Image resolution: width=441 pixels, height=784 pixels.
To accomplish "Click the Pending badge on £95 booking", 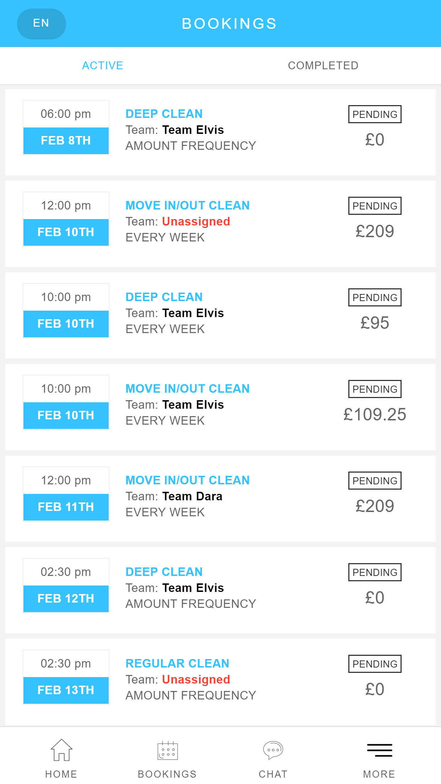I will (375, 298).
